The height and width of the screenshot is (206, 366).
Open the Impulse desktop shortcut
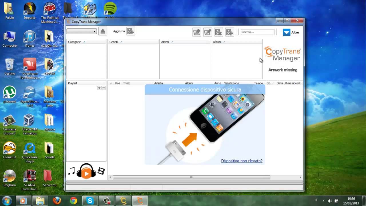click(x=30, y=11)
